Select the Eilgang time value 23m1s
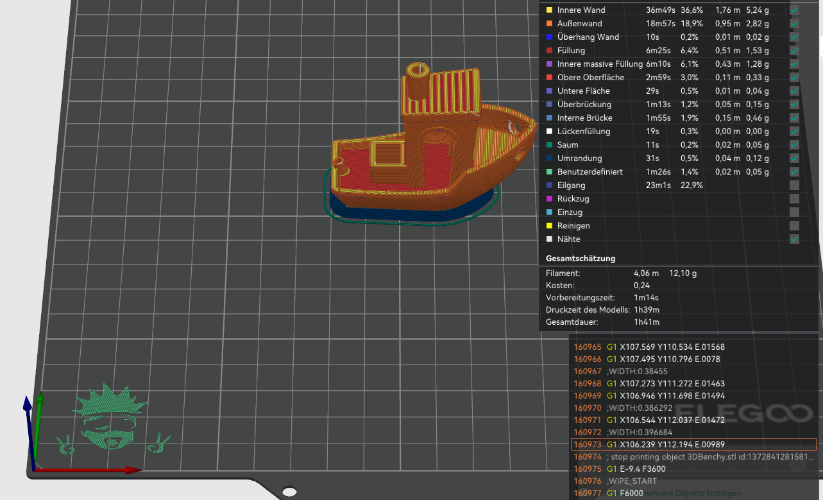 [x=658, y=185]
